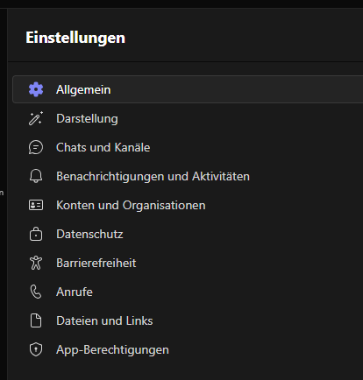Click the padlock Datenschutz icon
Viewport: 363px width, 380px height.
coord(36,234)
